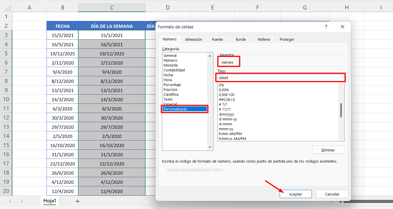This screenshot has height=209, width=393.
Task: Select the Hoja1 sheet tab
Action: tap(50, 201)
